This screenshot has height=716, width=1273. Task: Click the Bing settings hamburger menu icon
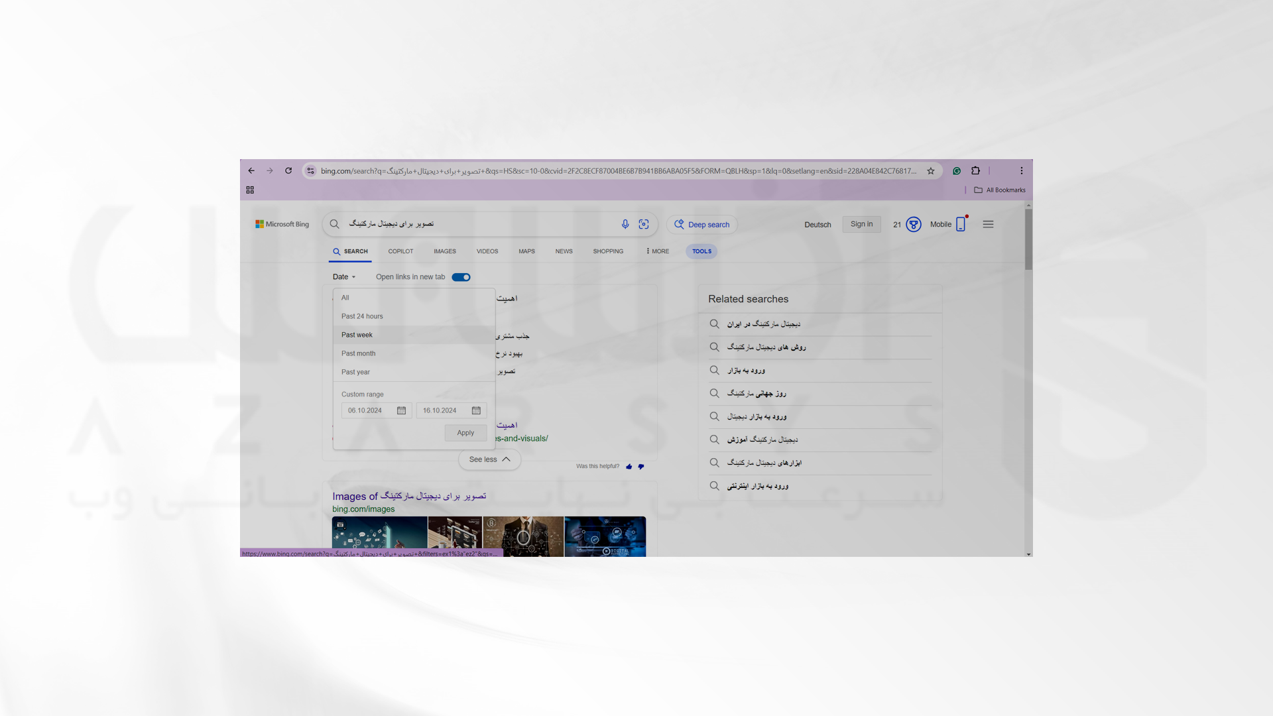[x=988, y=224]
